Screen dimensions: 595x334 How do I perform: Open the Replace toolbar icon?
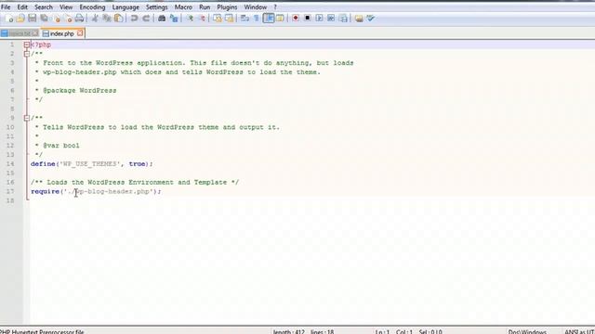(x=174, y=19)
